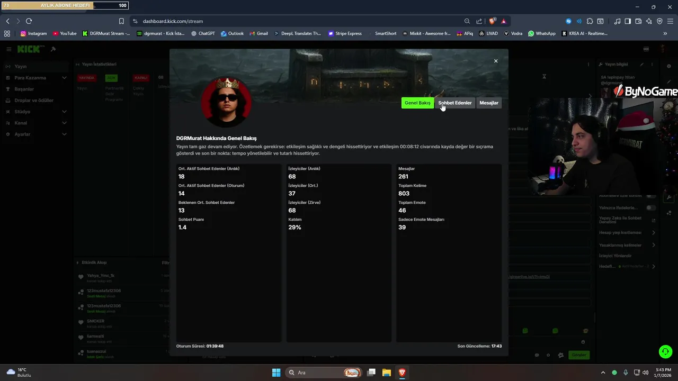Show hidden system tray icons
Viewport: 678px width, 381px height.
603,373
